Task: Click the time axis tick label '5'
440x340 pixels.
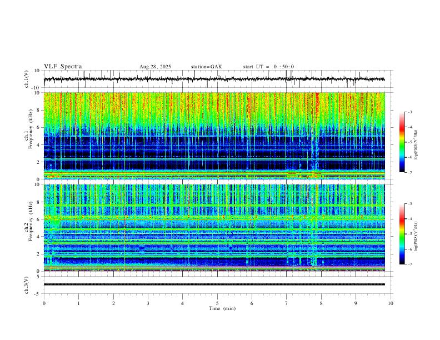Action: point(217,303)
